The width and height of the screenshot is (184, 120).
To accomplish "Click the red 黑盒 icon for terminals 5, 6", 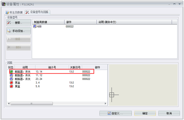I will tap(12, 86).
